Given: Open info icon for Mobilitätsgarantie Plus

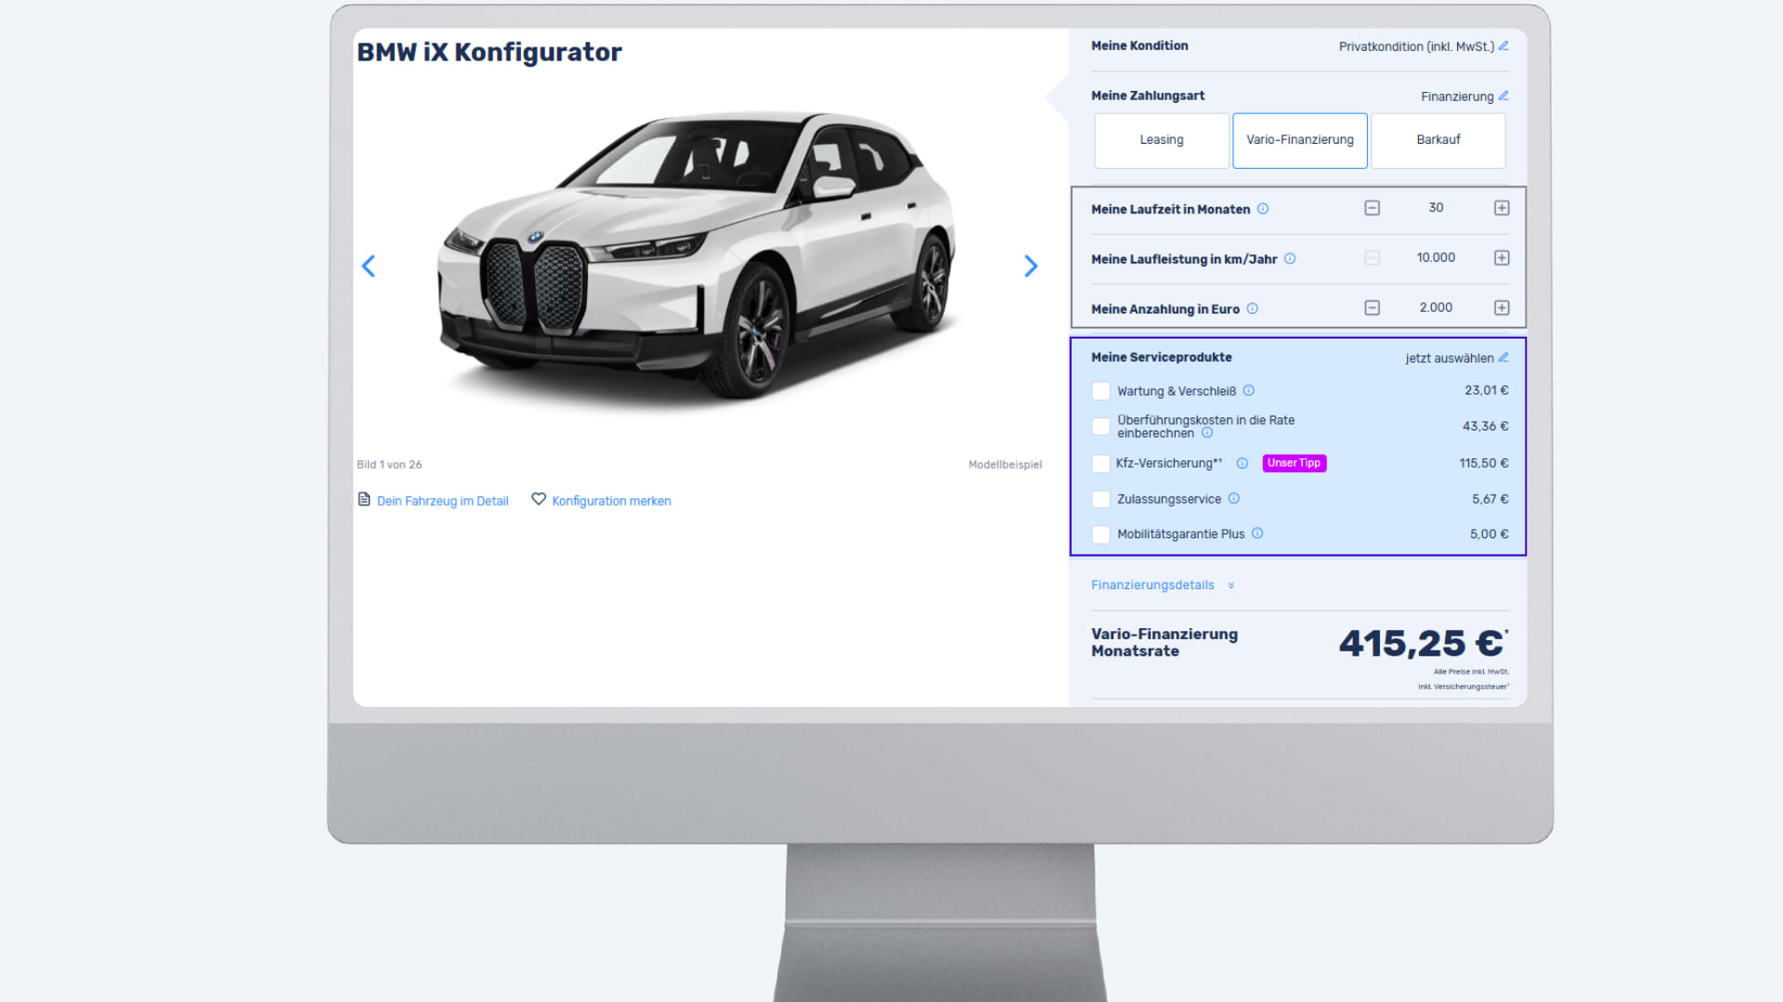Looking at the screenshot, I should (x=1257, y=533).
